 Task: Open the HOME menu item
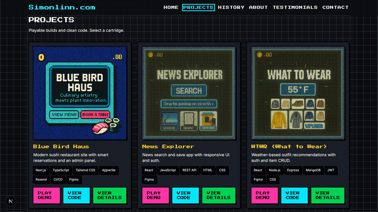171,7
